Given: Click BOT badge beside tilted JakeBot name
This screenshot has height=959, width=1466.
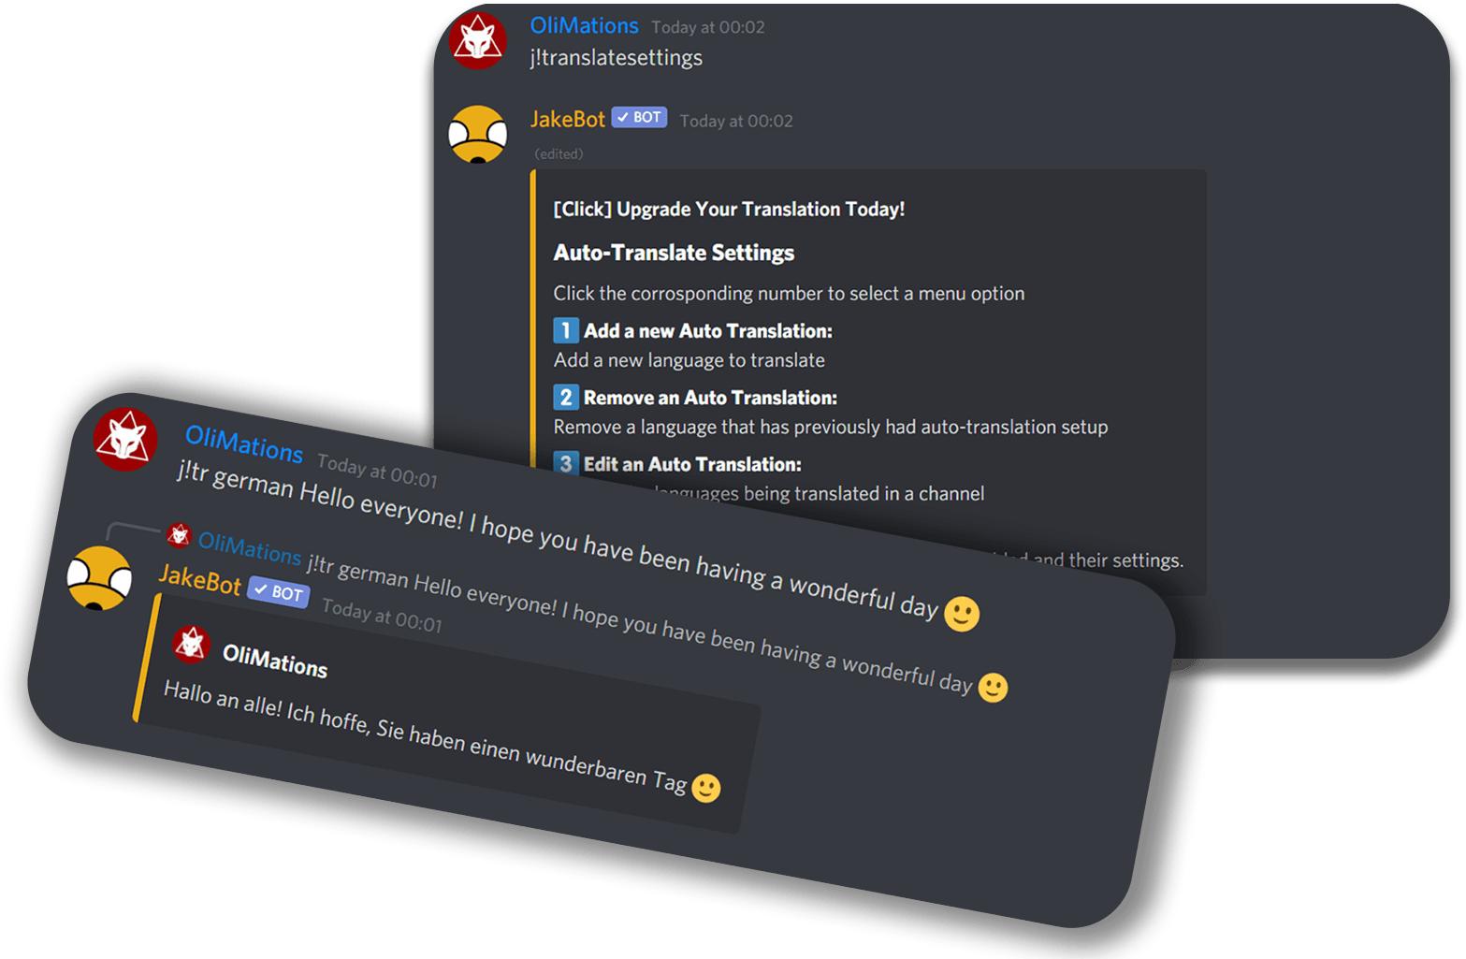Looking at the screenshot, I should tap(279, 591).
